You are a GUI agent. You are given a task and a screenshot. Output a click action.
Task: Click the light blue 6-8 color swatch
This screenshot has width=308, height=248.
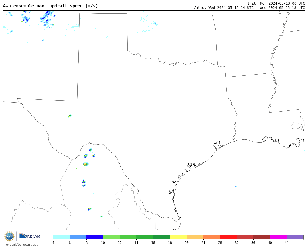pyautogui.click(x=78, y=237)
